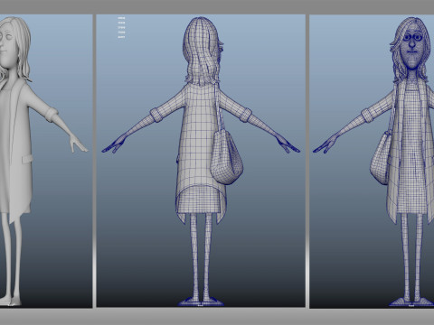Screen dimensions: 434x325
Task: Select the front-view wireframe render with glasses
Action: pos(372,161)
